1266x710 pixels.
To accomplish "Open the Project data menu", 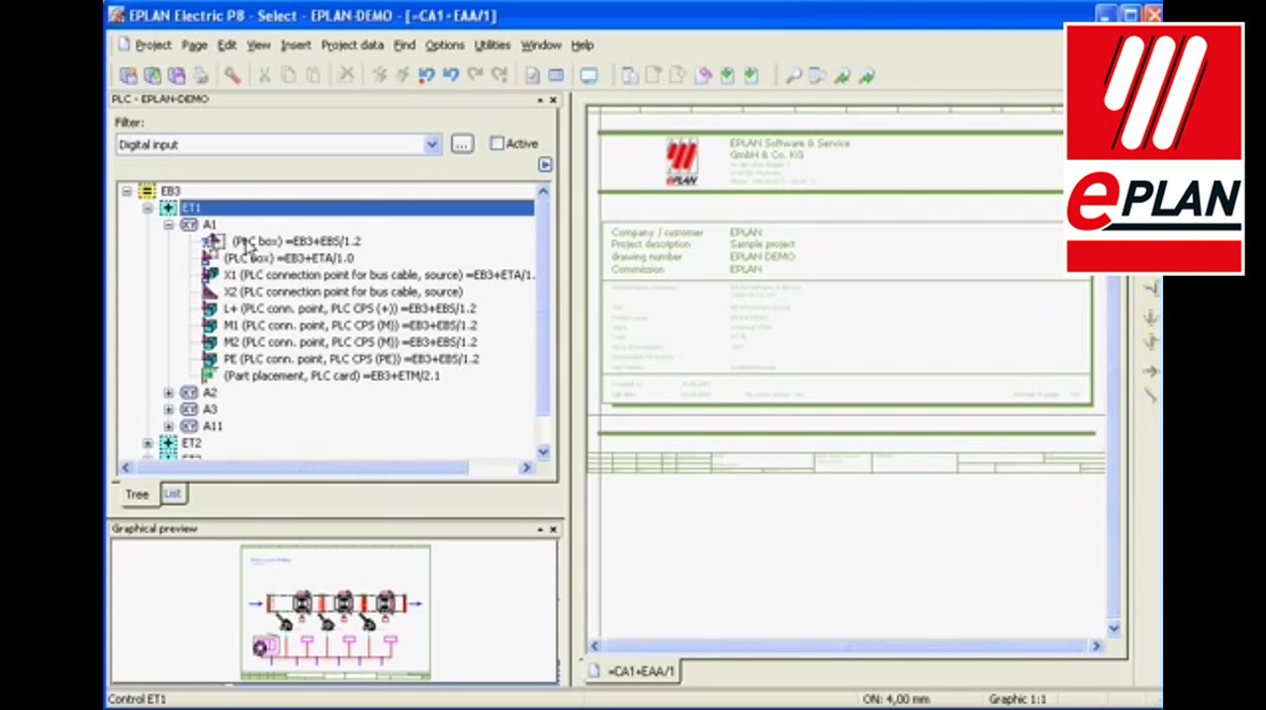I will (x=352, y=45).
